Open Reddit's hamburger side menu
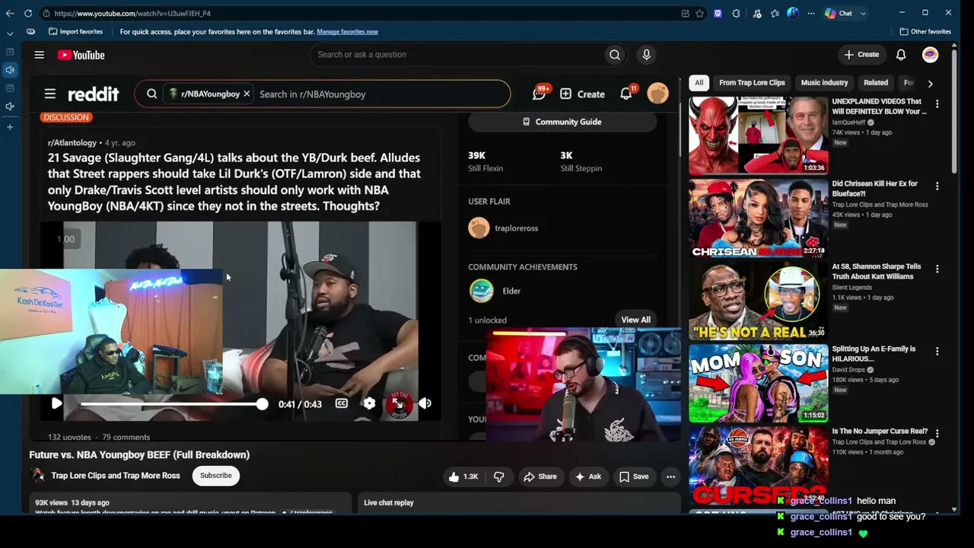Image resolution: width=974 pixels, height=548 pixels. tap(50, 94)
